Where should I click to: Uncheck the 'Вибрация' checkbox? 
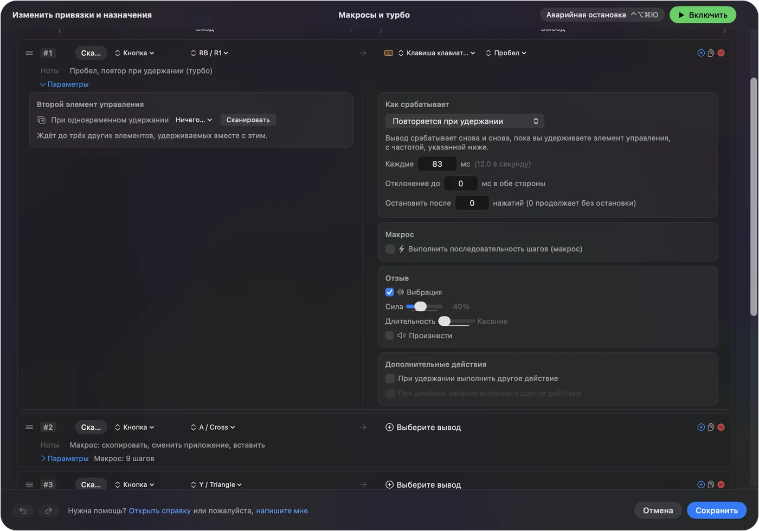tap(390, 292)
